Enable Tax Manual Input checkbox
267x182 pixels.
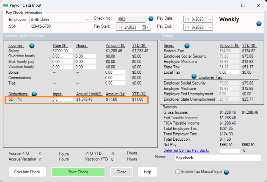pyautogui.click(x=177, y=172)
